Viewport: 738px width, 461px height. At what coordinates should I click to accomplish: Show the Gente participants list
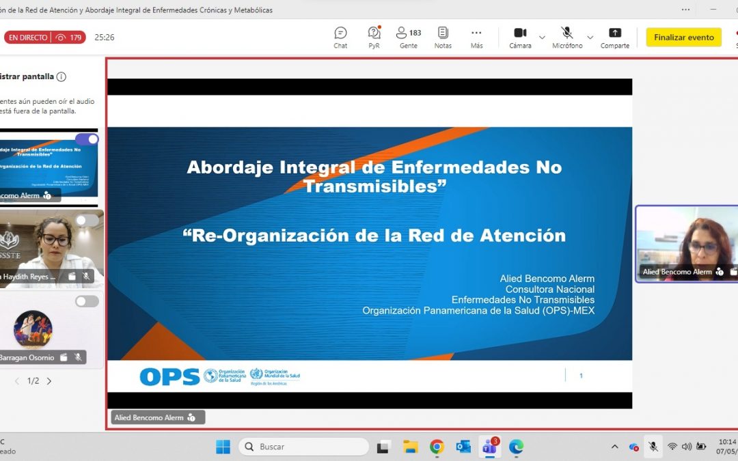pyautogui.click(x=409, y=38)
